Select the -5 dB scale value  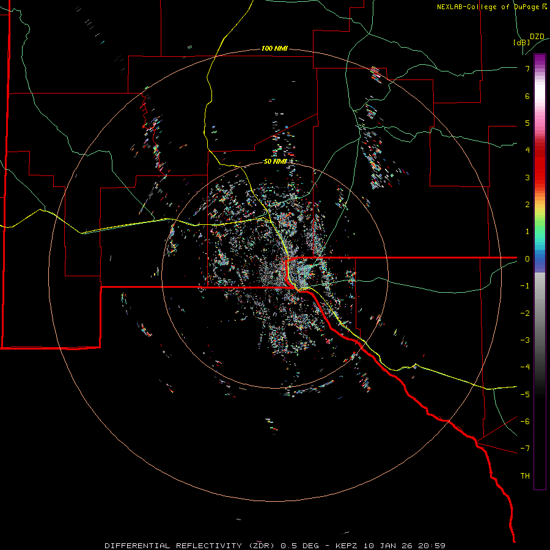tap(525, 394)
